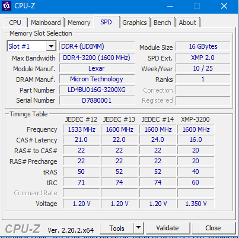Image resolution: width=239 pixels, height=238 pixels.
Task: Click the 1533 MHz frequency cell
Action: coord(81,129)
